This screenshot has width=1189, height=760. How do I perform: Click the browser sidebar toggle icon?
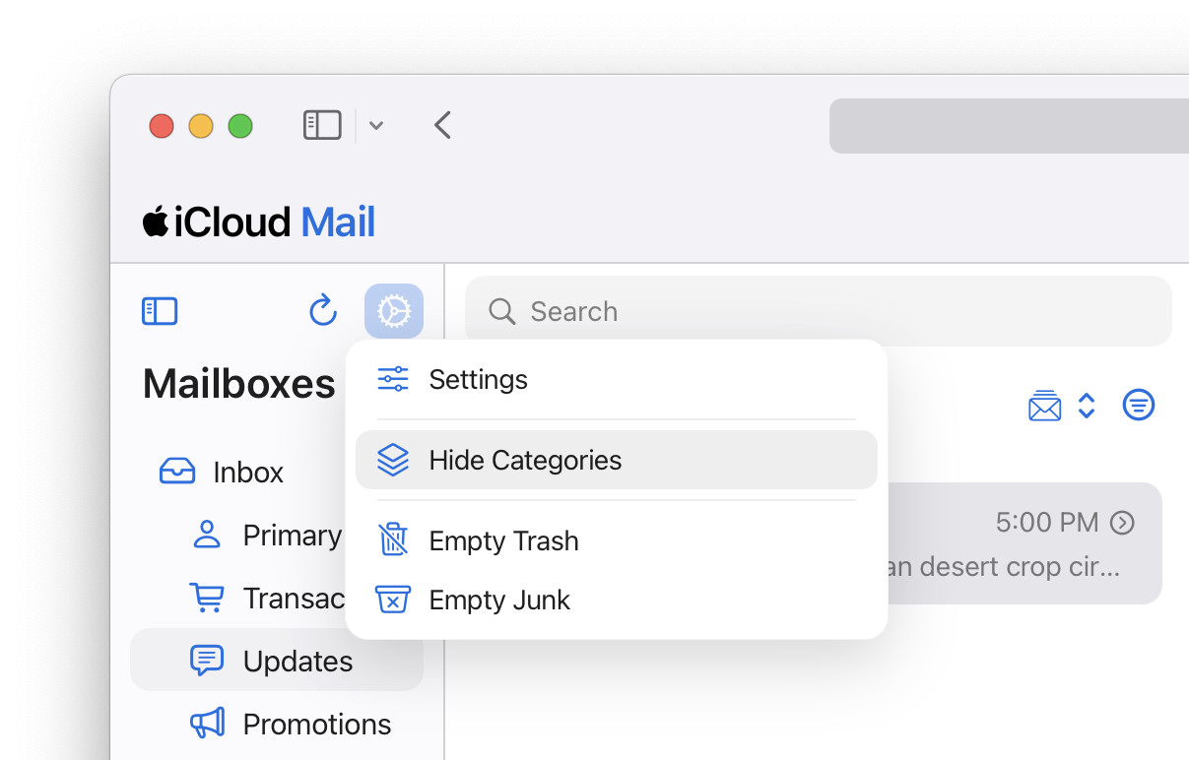[322, 125]
